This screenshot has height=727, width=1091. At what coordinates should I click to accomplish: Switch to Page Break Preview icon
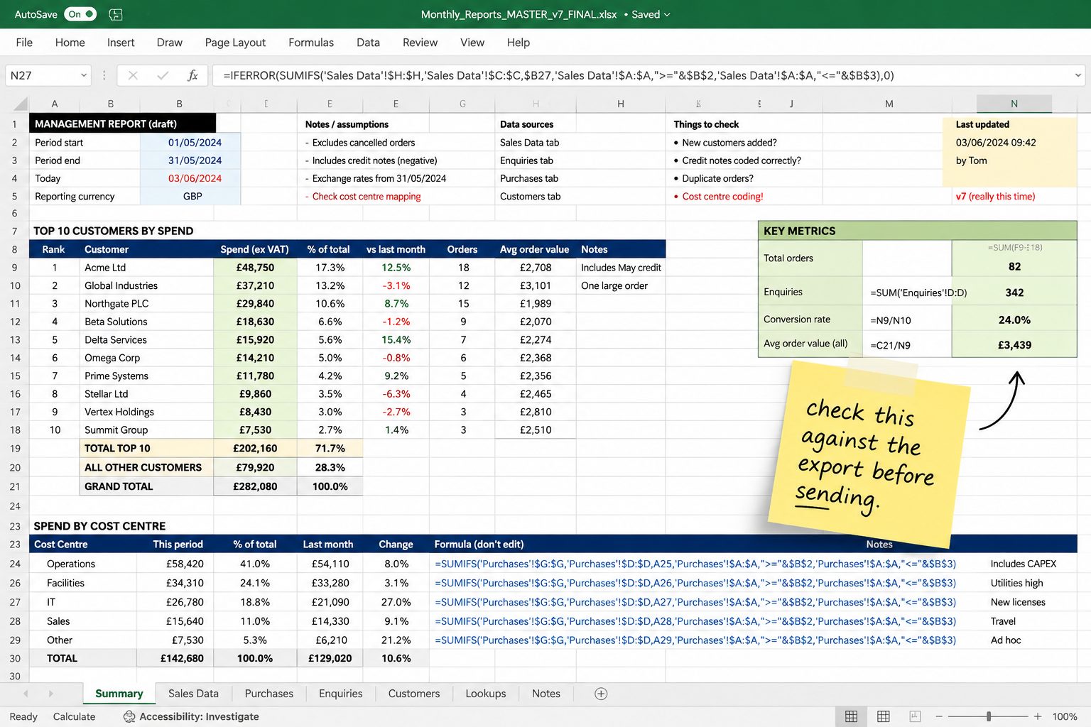pos(916,716)
